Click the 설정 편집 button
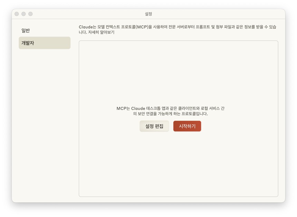 (x=154, y=126)
